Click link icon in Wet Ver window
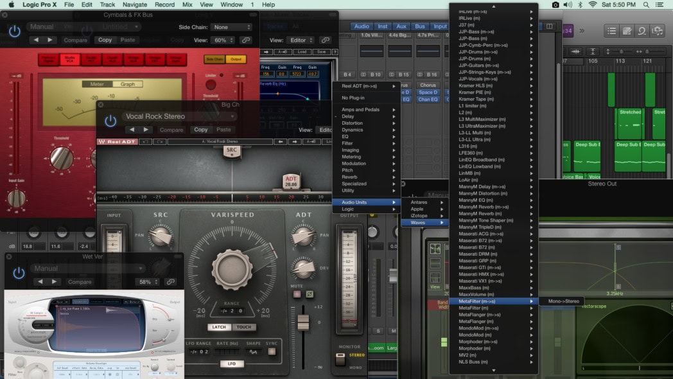Screen dimensions: 673x379 coord(170,282)
